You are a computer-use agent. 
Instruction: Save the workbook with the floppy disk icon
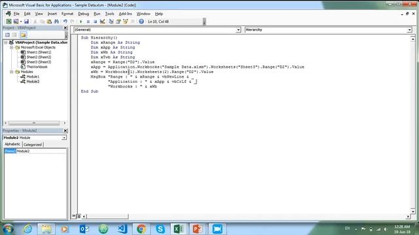26,22
